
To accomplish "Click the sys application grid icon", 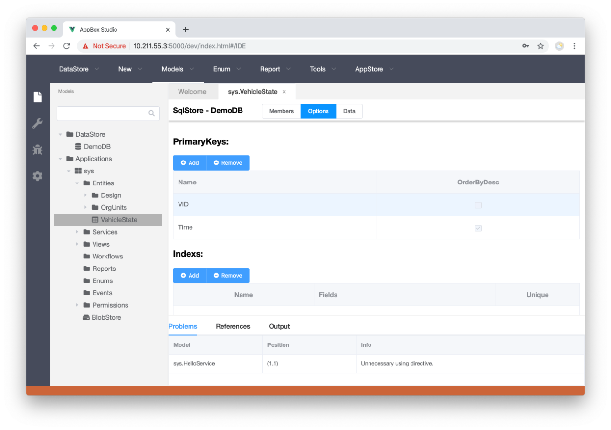I will click(78, 171).
